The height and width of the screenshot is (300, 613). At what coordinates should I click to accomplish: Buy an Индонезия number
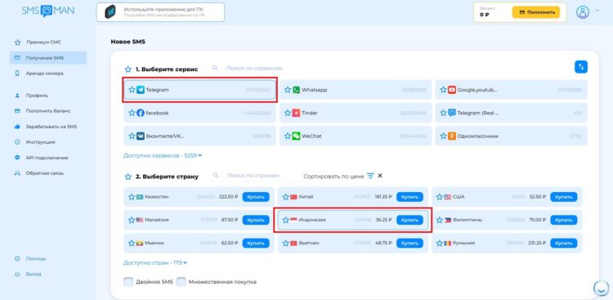(409, 220)
